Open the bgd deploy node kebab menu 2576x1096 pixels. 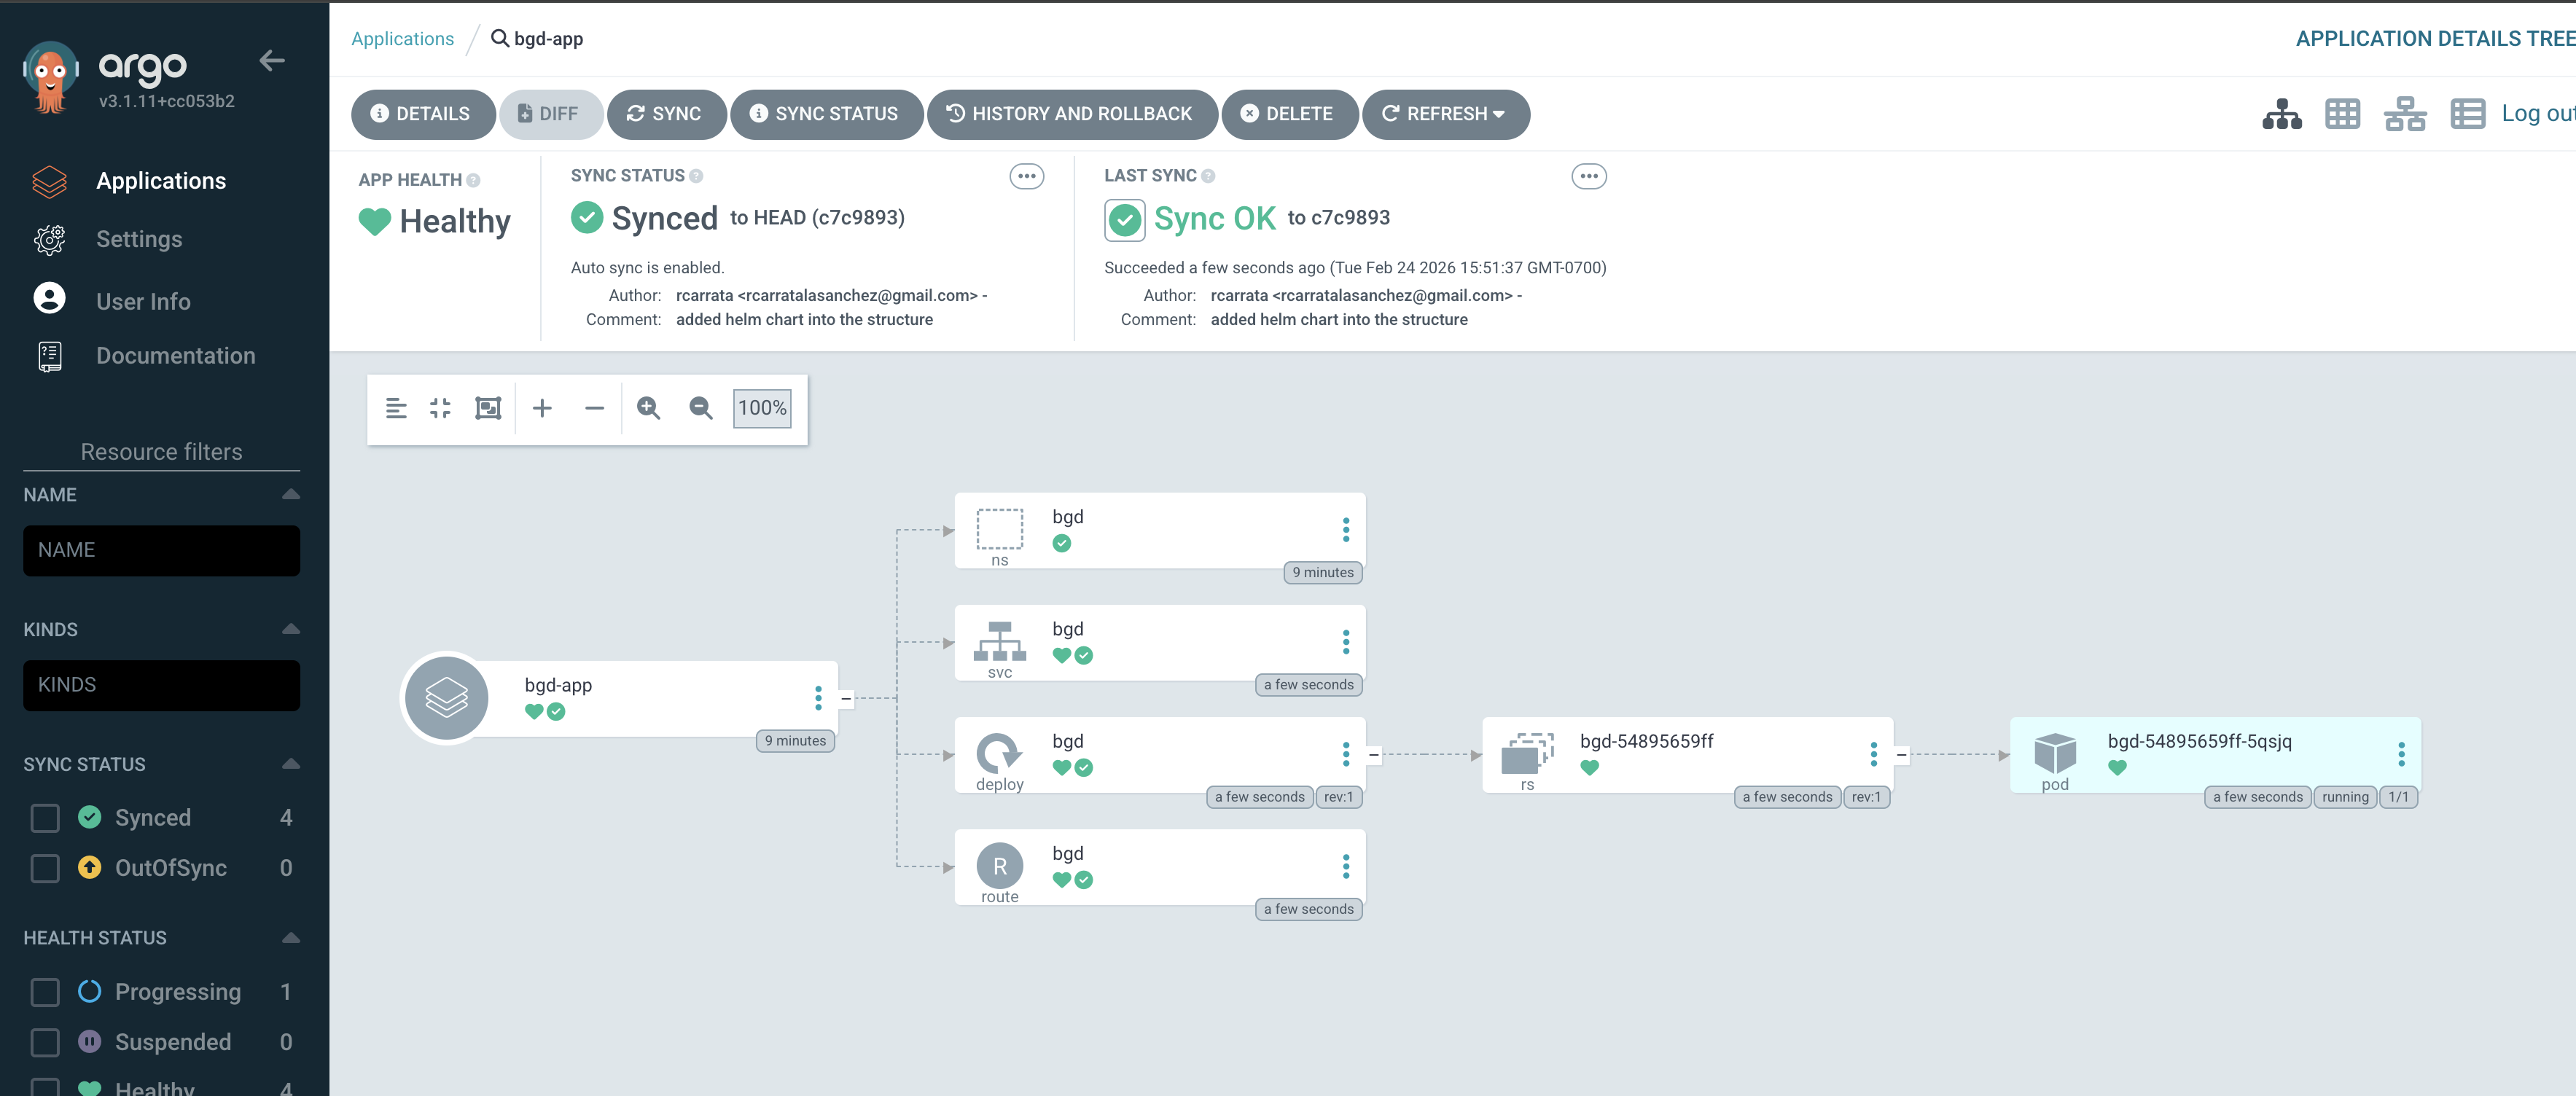(x=1346, y=754)
